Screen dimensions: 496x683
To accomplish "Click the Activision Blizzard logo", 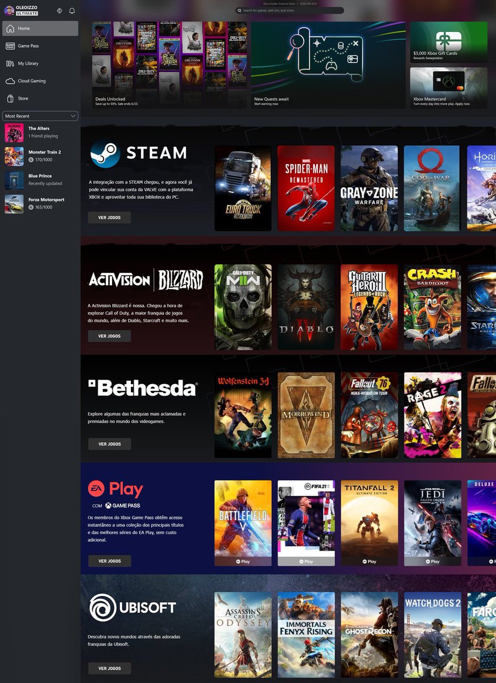I will [146, 279].
